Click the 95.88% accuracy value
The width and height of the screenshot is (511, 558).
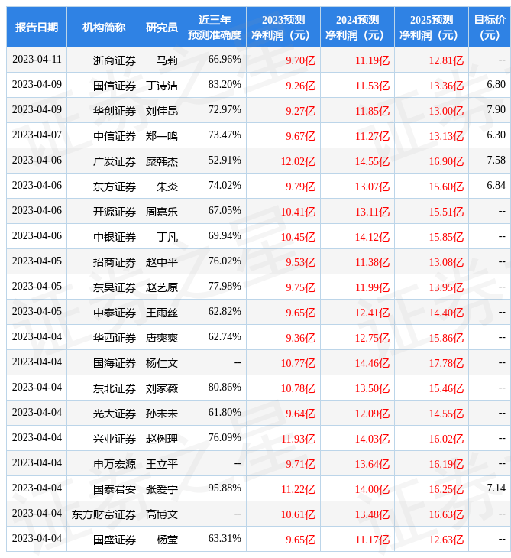coord(225,488)
